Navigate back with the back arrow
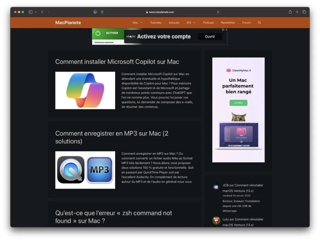 42,12
